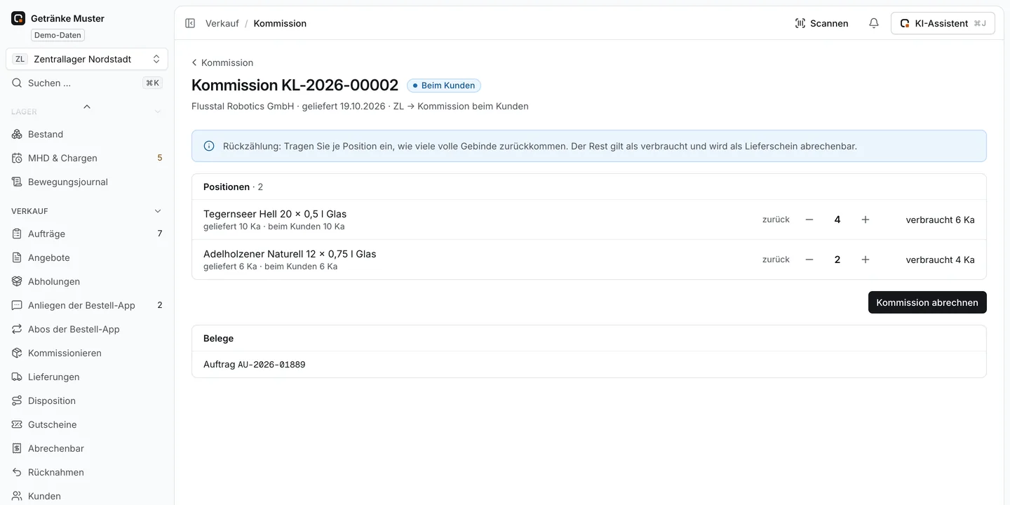Click the info icon in the Rückzählung banner
Screen dimensions: 1010x505
(209, 146)
